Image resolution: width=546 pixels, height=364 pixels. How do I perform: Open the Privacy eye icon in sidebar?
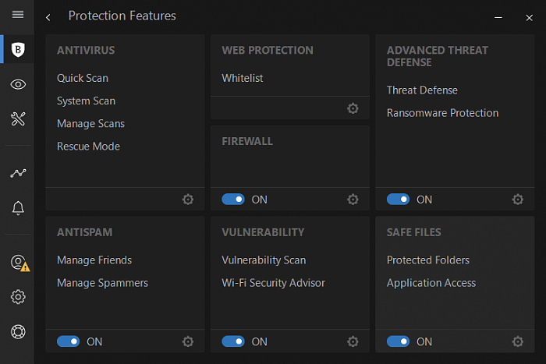(x=18, y=85)
